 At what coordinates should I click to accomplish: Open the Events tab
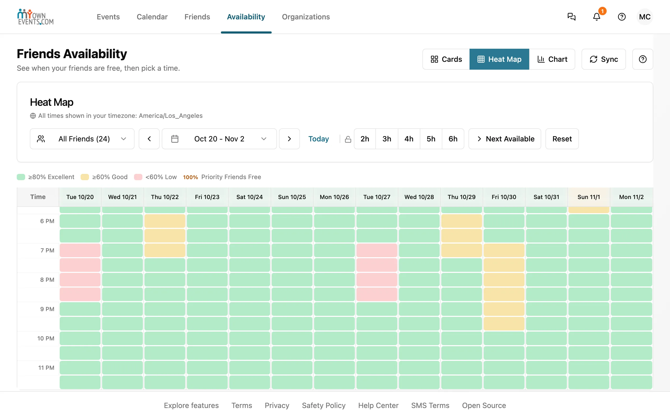point(108,17)
